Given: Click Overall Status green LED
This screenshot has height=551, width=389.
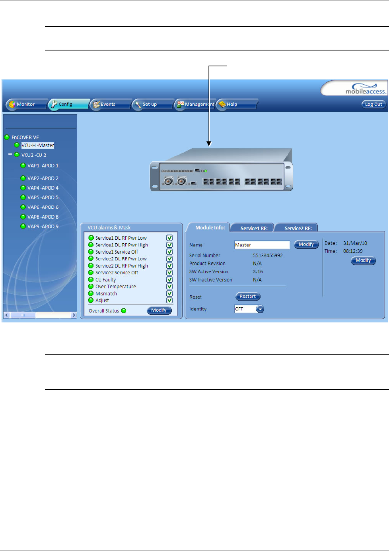Looking at the screenshot, I should 124,311.
